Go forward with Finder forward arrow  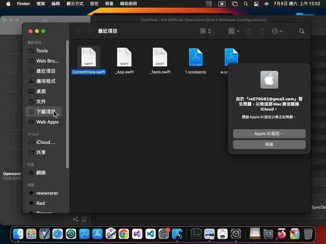[90, 31]
